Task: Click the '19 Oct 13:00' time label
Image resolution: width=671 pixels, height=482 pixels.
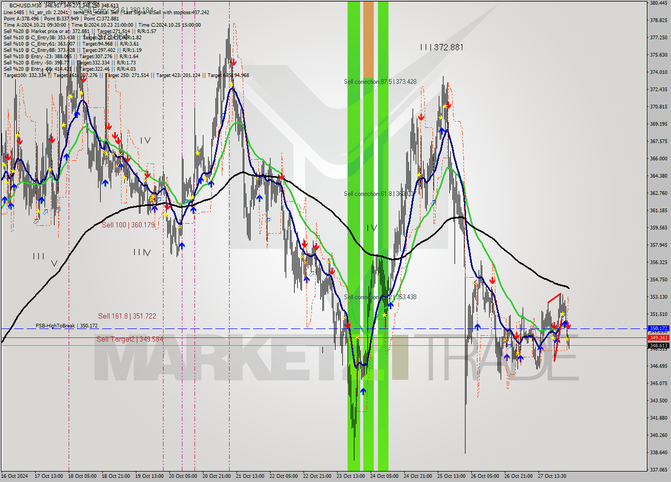Action: click(149, 476)
